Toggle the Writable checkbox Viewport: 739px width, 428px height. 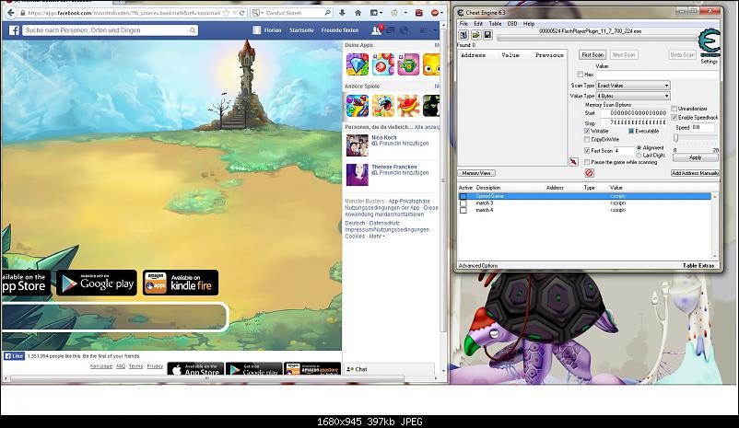point(587,131)
